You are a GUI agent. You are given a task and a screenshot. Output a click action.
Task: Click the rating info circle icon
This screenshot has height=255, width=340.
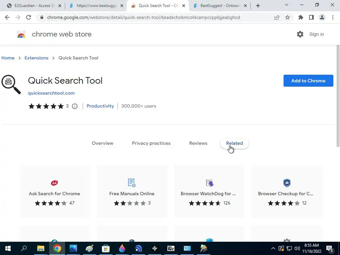click(75, 106)
